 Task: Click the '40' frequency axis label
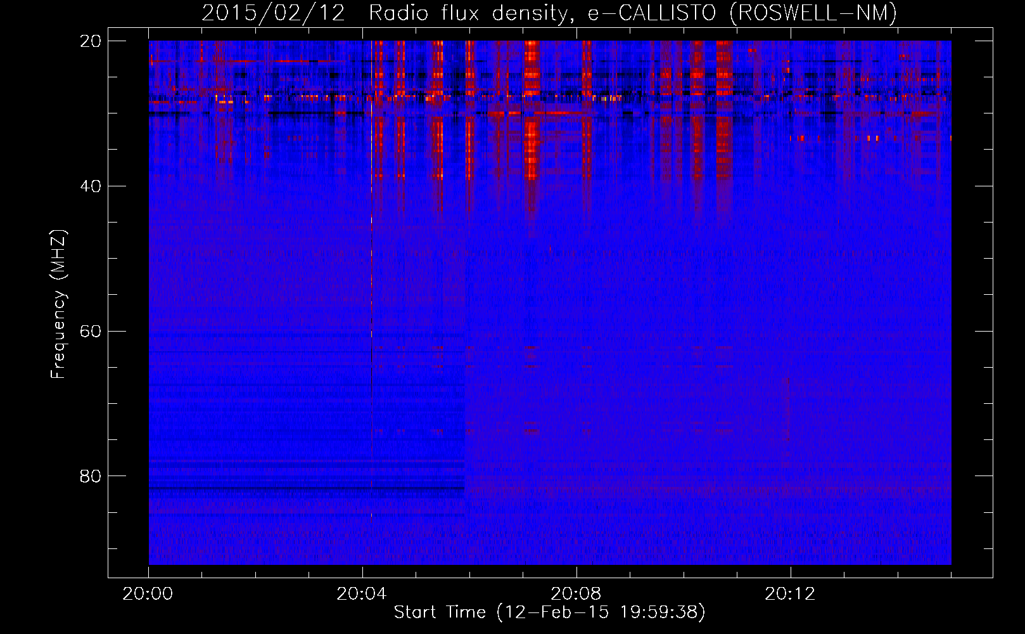point(91,186)
